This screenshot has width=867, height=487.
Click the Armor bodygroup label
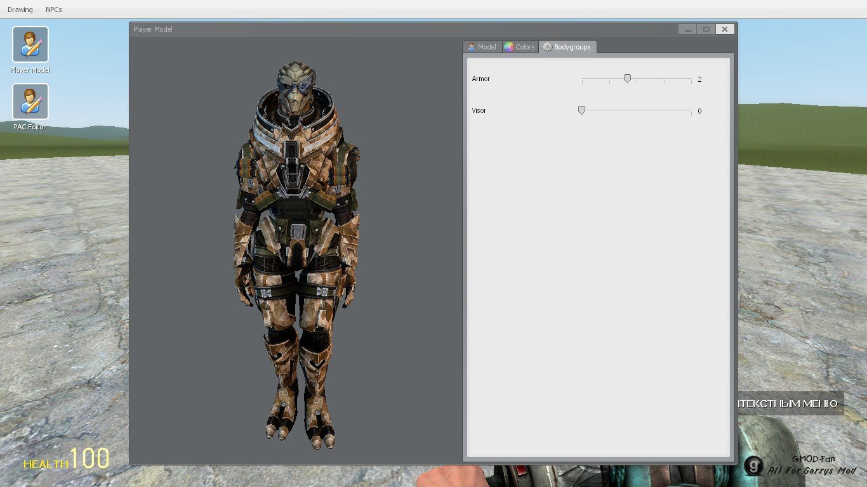481,79
